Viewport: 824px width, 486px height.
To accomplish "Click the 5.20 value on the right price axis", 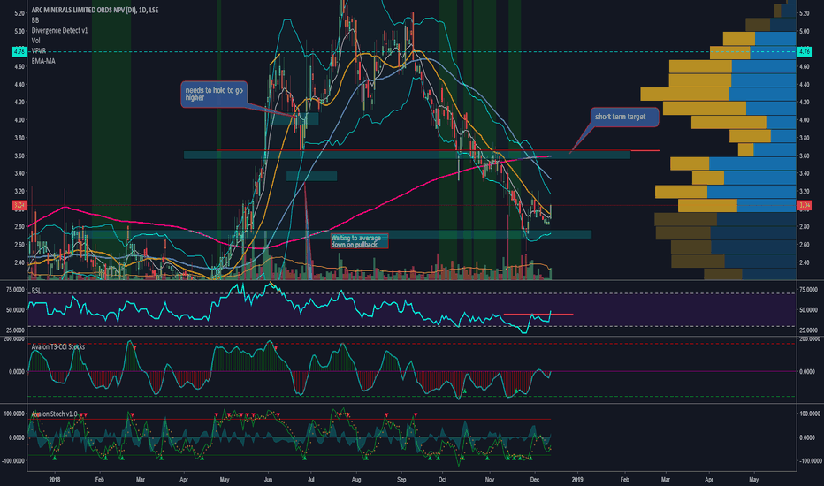I will tap(804, 13).
